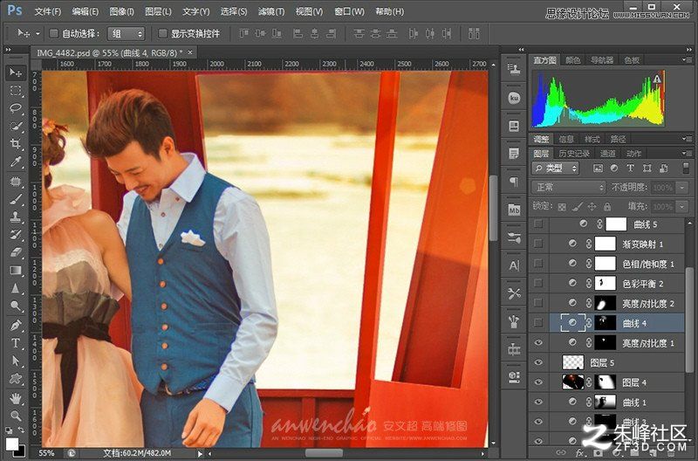The height and width of the screenshot is (461, 698).
Task: Select the Pen tool
Action: pyautogui.click(x=16, y=325)
